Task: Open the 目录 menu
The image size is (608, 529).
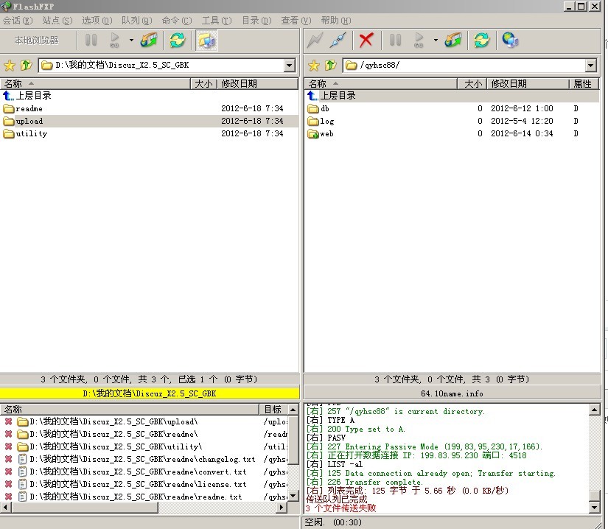Action: [x=256, y=21]
